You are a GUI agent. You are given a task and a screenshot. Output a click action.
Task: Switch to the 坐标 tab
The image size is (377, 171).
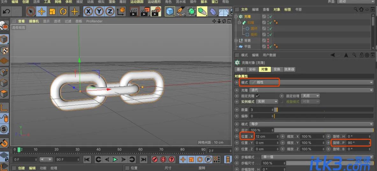[x=253, y=69]
